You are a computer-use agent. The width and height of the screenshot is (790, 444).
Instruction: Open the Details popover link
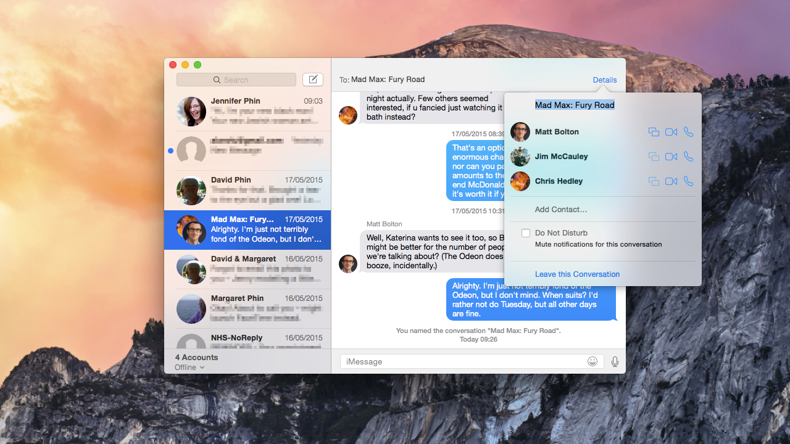(x=605, y=80)
